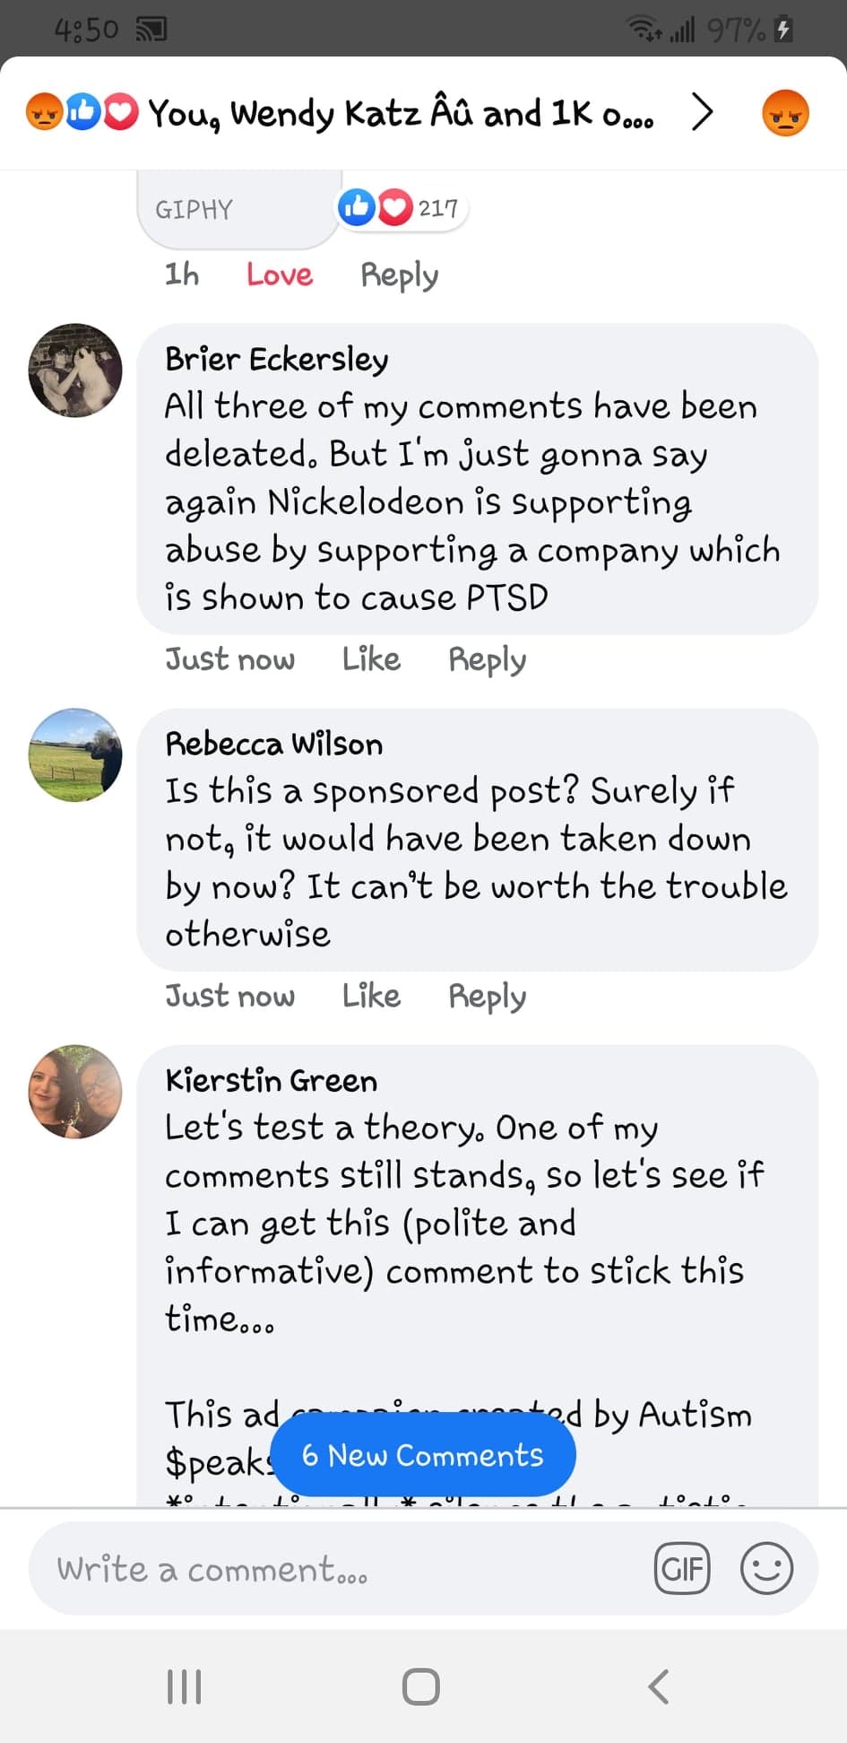The height and width of the screenshot is (1743, 847).
Task: Open Kierstin Green's profile picture
Action: [x=75, y=1092]
